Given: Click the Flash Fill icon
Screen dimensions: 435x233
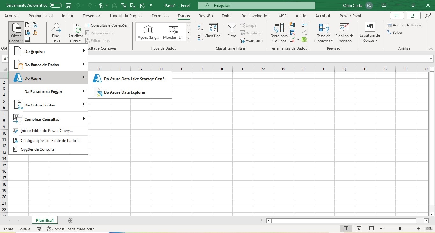Looking at the screenshot, I should pyautogui.click(x=292, y=25).
